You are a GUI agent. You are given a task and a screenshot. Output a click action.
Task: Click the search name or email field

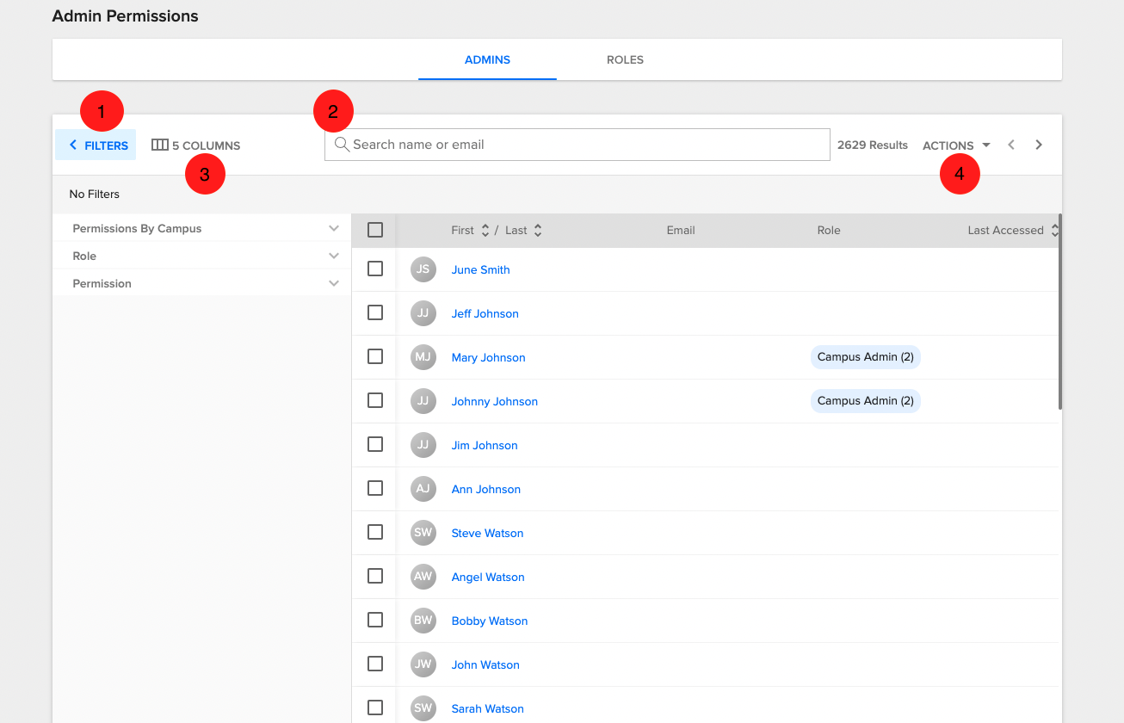click(x=577, y=145)
